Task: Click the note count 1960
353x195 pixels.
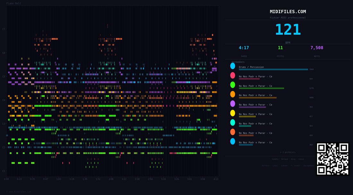Action: coord(311,69)
